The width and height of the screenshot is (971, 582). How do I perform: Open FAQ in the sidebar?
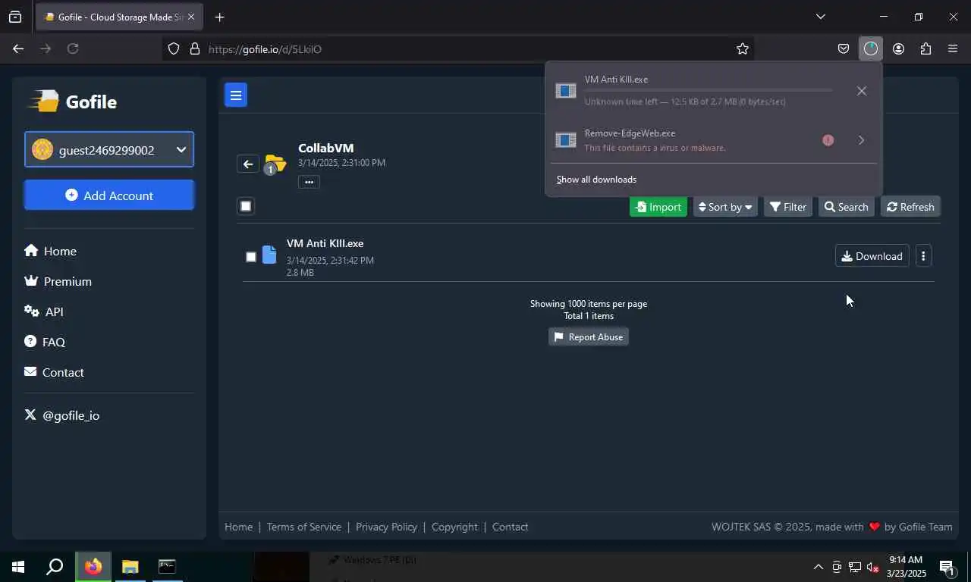[x=45, y=342]
